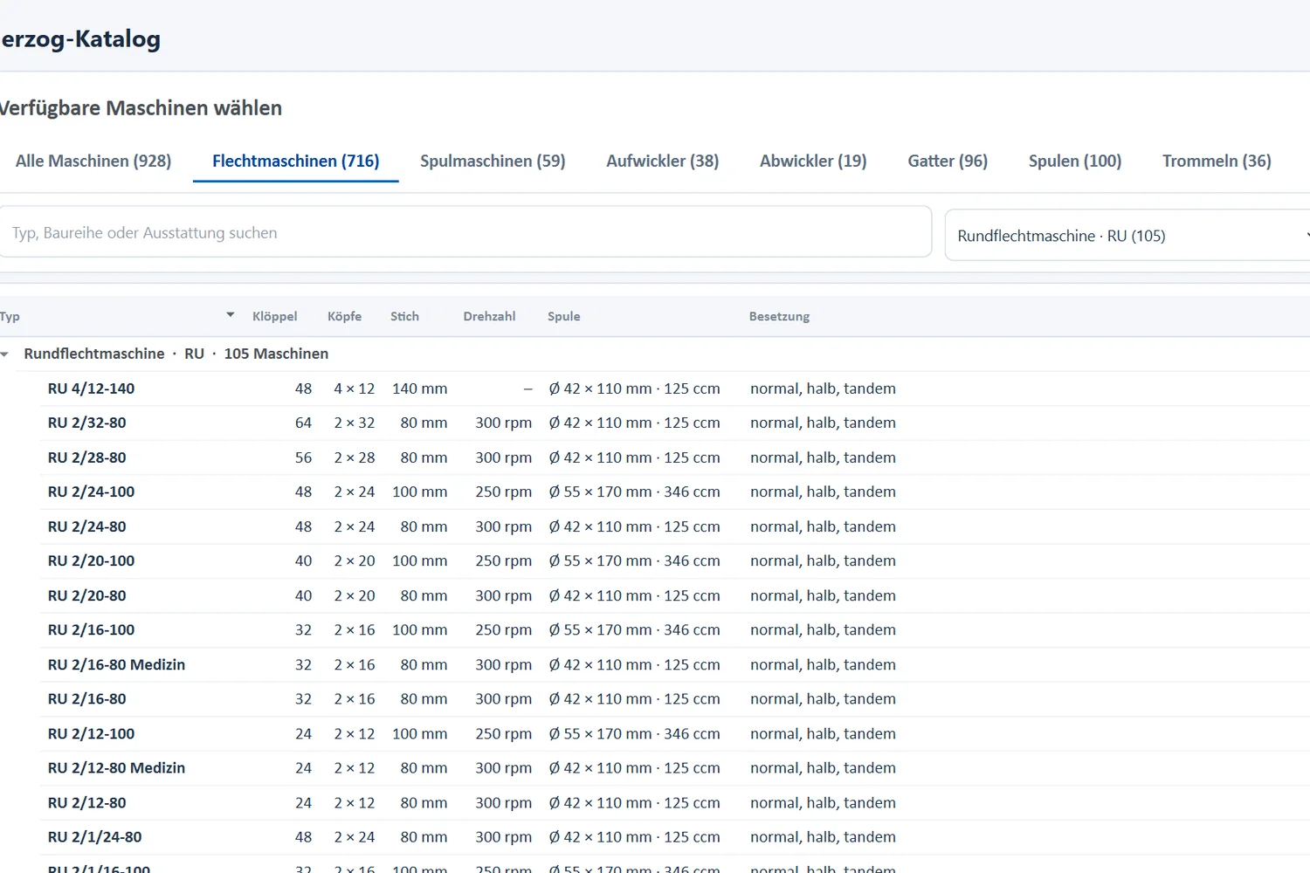Click the plain RU 2/12-80 row
This screenshot has width=1310, height=873.
(x=674, y=802)
